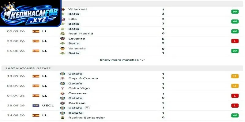Click the Real Madrid club crest icon
Image resolution: width=245 pixels, height=122 pixels.
62,34
